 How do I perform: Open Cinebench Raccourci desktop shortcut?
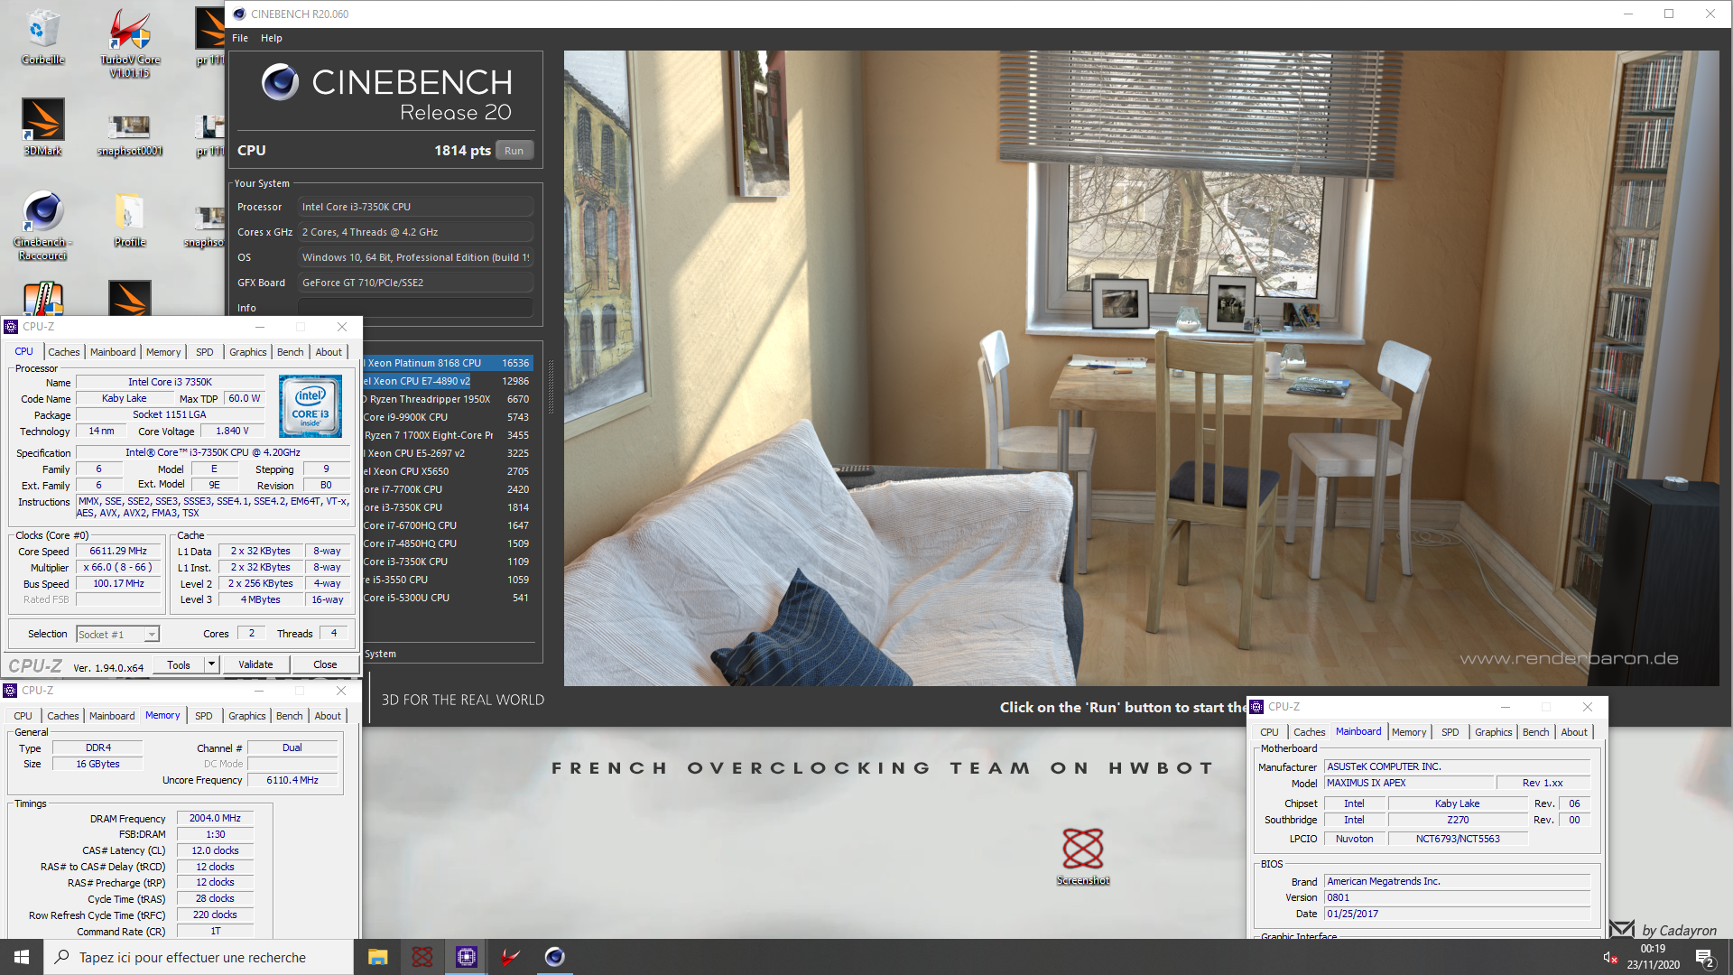click(x=42, y=226)
